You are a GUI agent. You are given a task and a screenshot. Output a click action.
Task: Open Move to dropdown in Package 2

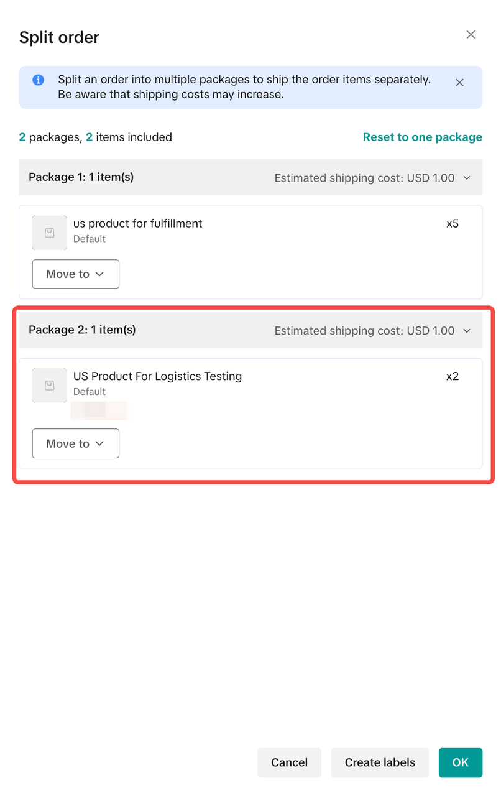pos(75,443)
